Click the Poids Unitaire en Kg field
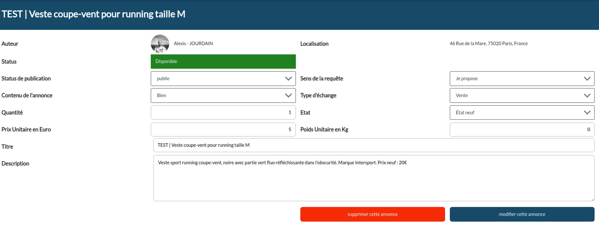Screen dimensions: 599x229 (x=522, y=130)
